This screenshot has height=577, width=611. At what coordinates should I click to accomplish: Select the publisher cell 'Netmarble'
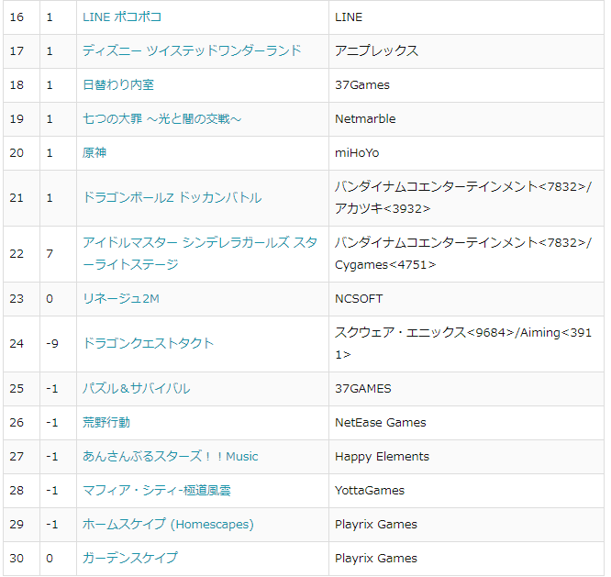(466, 119)
